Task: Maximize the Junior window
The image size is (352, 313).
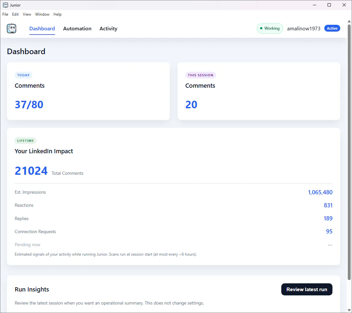Action: pyautogui.click(x=329, y=5)
